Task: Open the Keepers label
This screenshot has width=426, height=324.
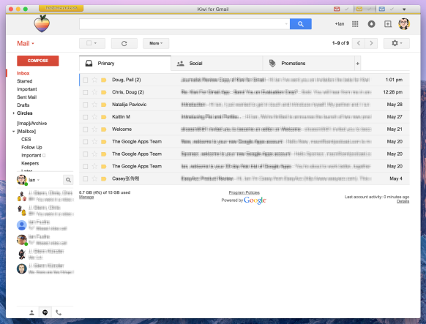Action: click(x=30, y=163)
